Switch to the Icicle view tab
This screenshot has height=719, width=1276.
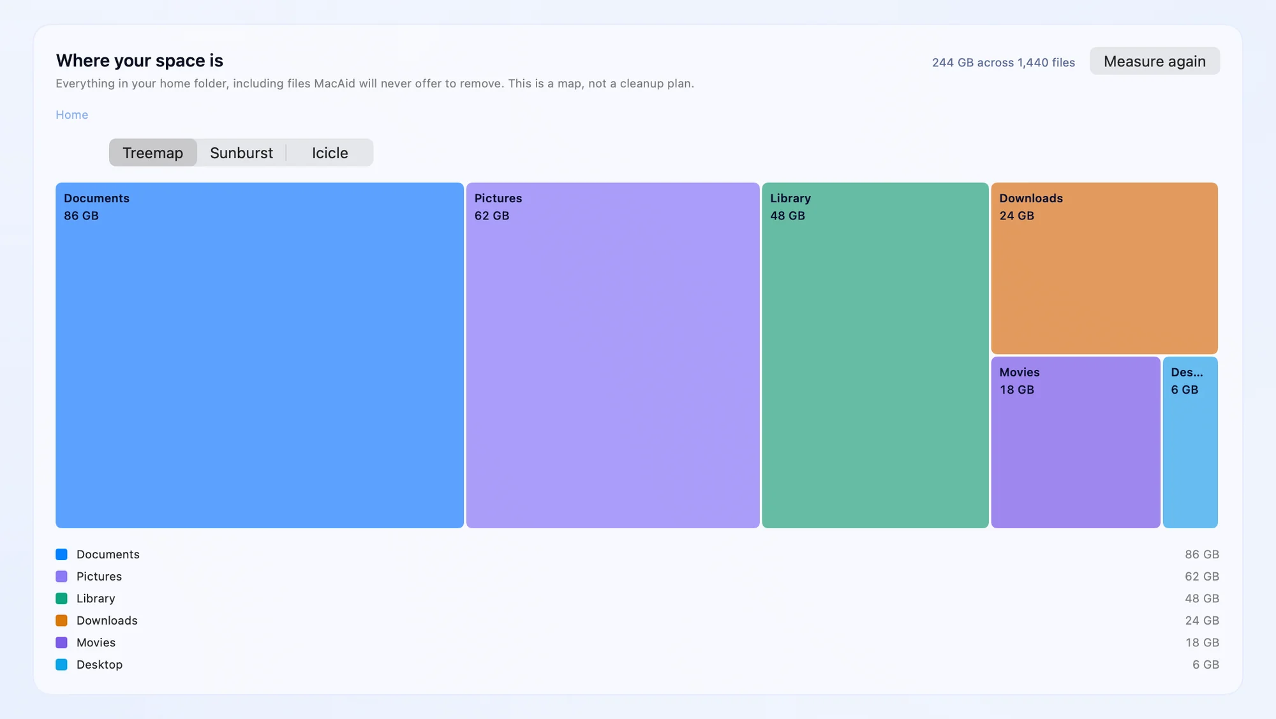tap(330, 153)
